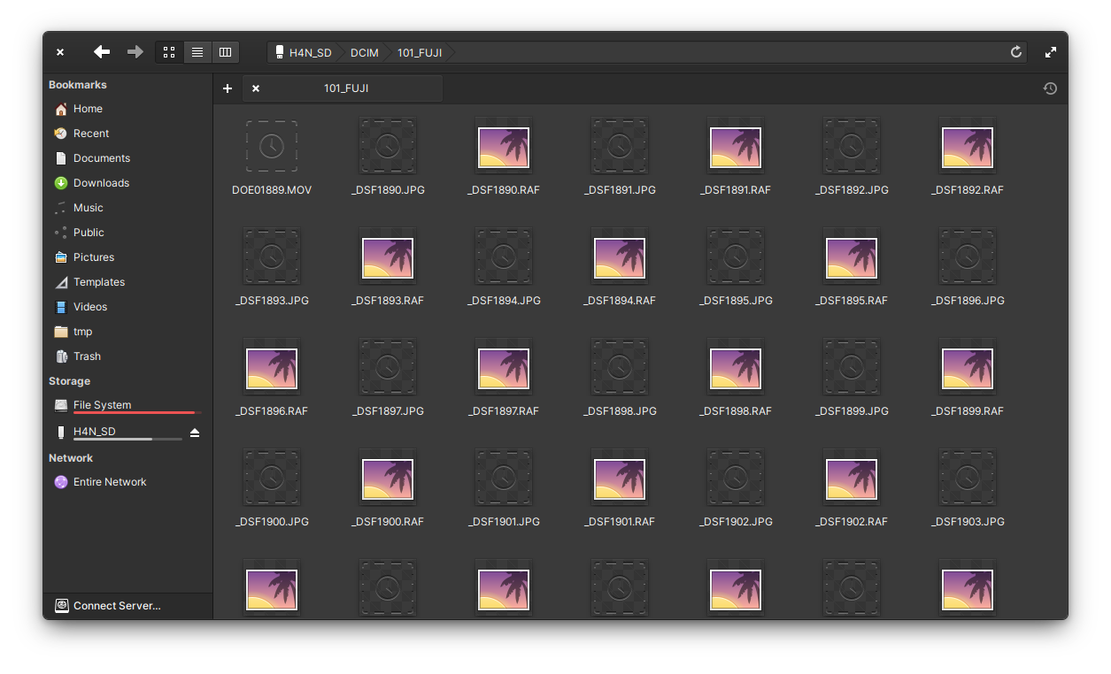
Task: Go to DCIM in the breadcrumb path
Action: point(364,52)
